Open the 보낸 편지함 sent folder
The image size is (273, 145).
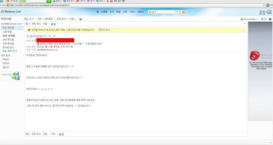[x=8, y=40]
